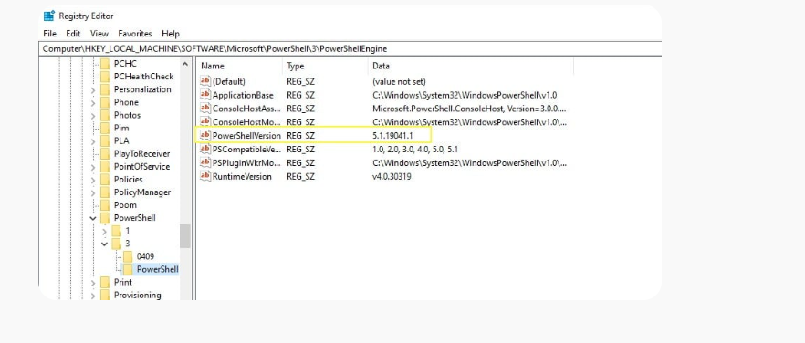Click the 5.1.19041.1 data value
Image resolution: width=805 pixels, height=343 pixels.
click(x=392, y=136)
